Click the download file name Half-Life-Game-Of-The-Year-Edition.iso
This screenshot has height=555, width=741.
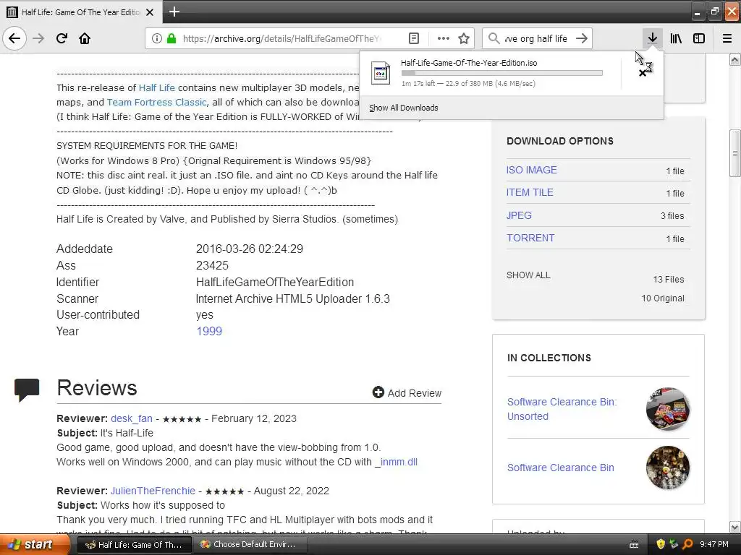point(469,63)
